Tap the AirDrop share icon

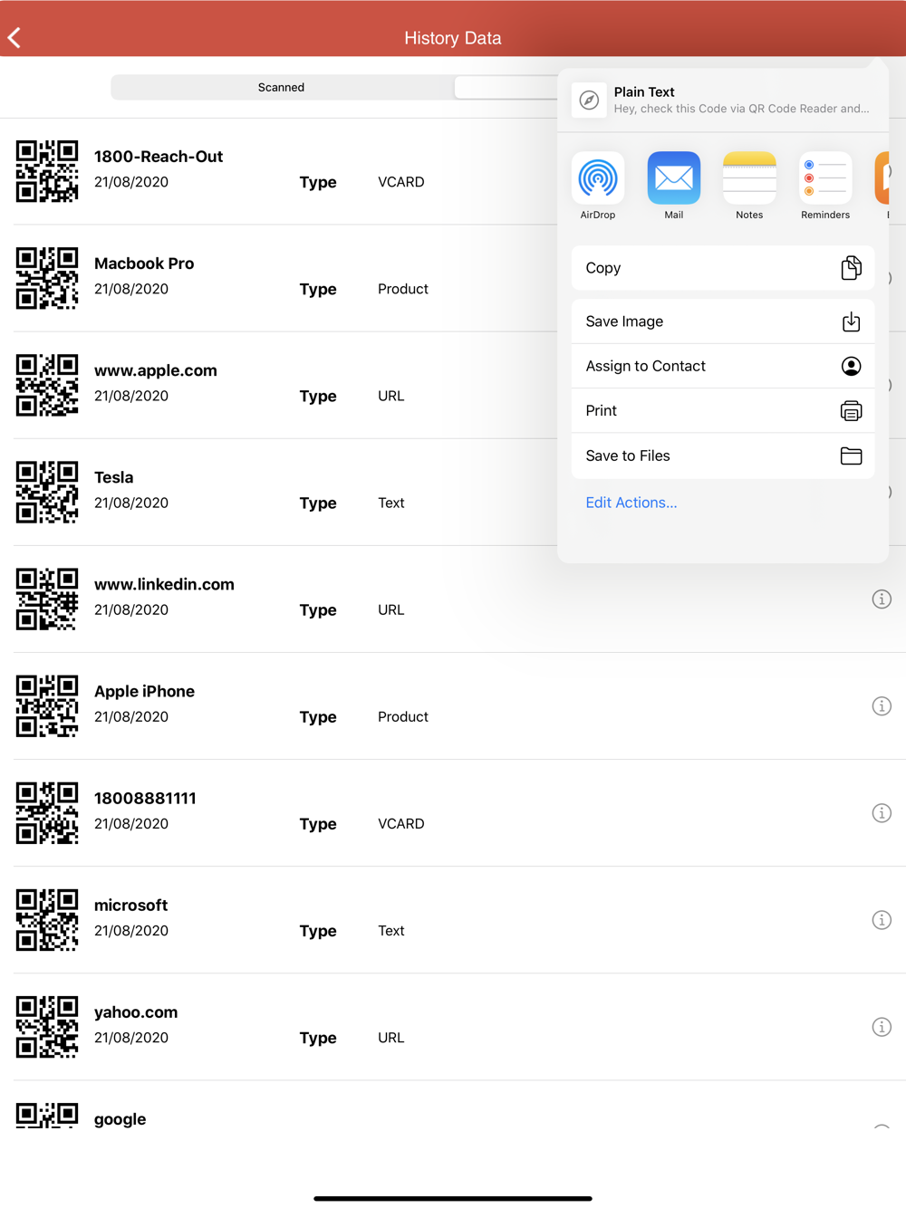[598, 177]
